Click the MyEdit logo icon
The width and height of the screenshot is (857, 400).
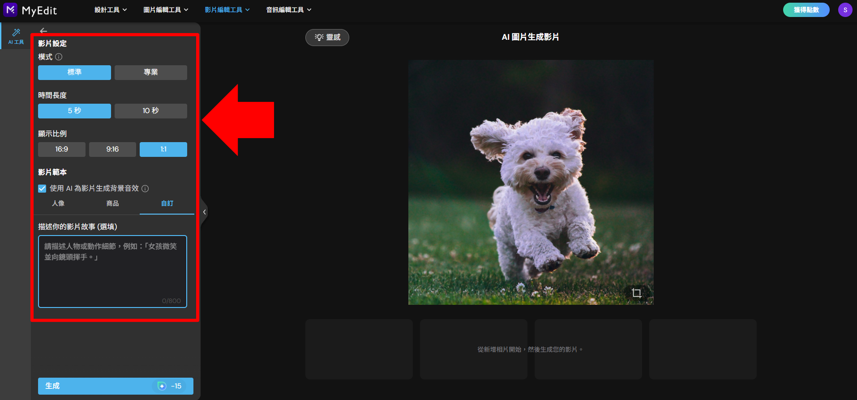click(10, 9)
